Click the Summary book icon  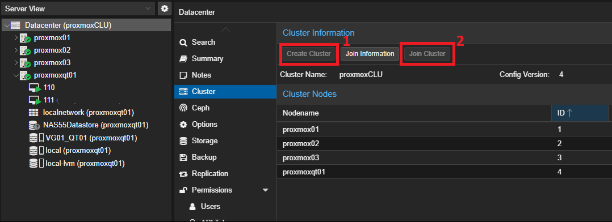pos(183,59)
